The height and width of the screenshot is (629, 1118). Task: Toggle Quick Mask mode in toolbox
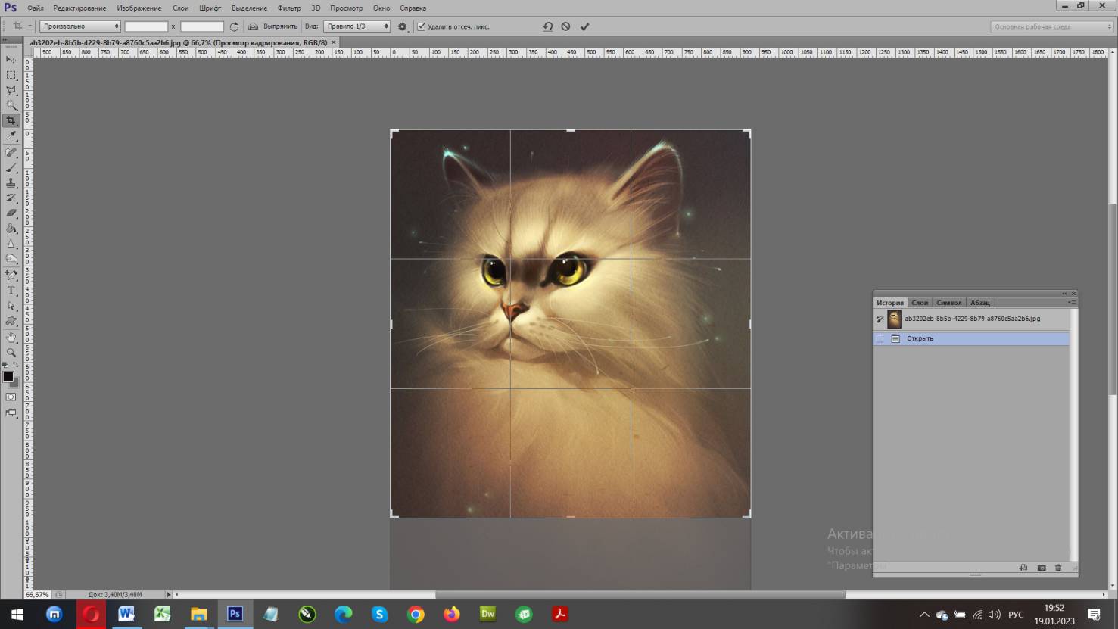click(11, 397)
